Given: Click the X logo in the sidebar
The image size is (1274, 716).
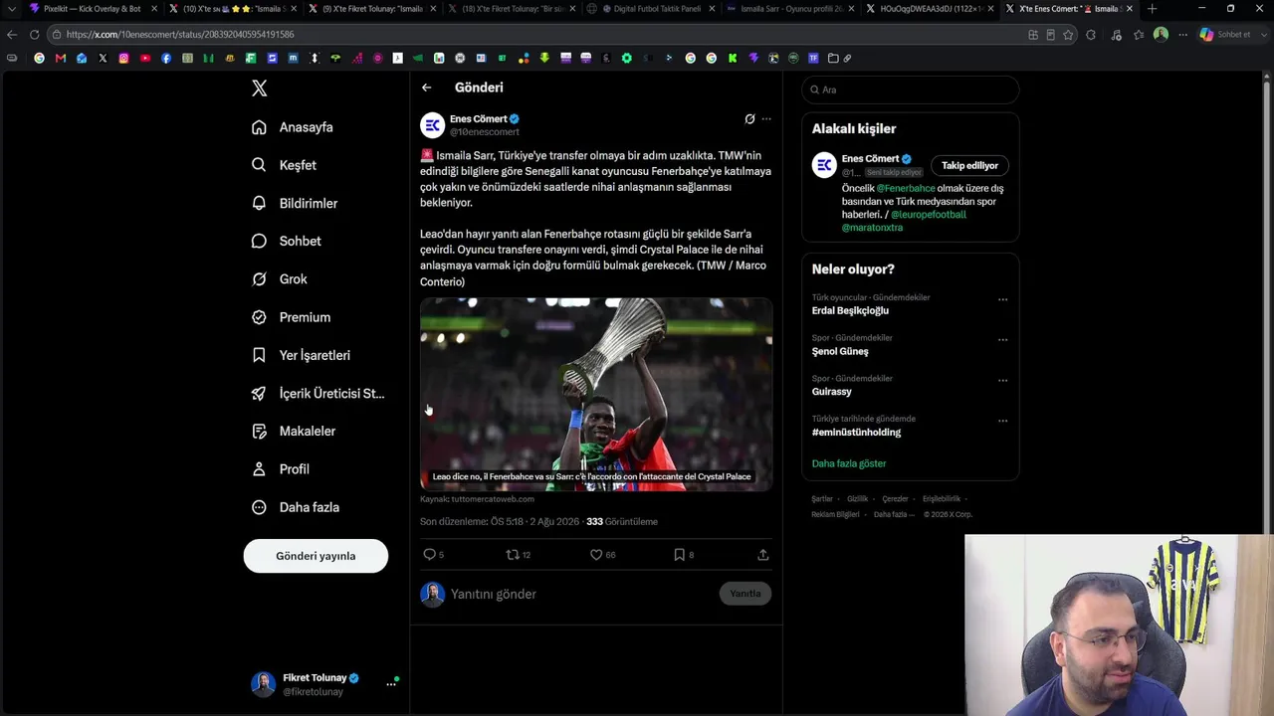Looking at the screenshot, I should 260,89.
